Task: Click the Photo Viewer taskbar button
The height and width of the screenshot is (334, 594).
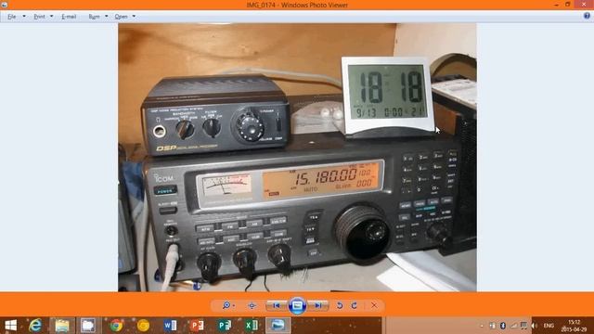Action: [278, 326]
